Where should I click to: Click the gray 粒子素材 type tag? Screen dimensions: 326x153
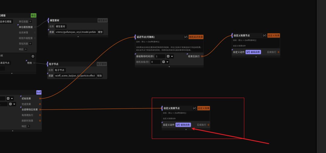coord(102,64)
